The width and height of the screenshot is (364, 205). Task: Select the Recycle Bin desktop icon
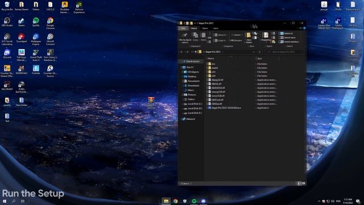click(7, 6)
